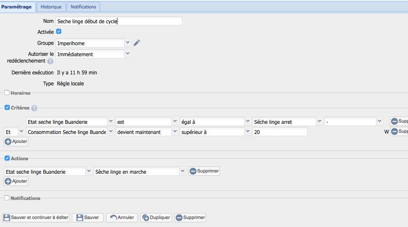Click the Nom text field
This screenshot has height=227, width=408.
119,21
